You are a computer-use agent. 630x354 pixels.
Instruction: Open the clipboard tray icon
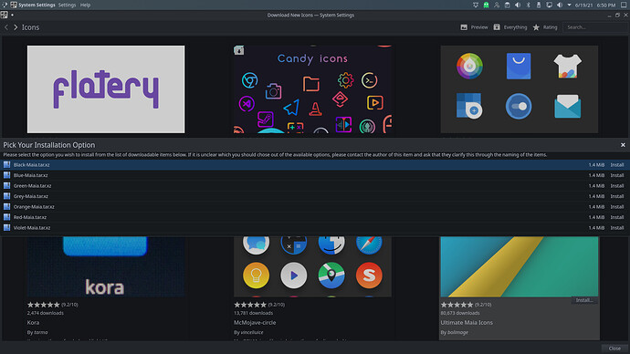[x=507, y=5]
